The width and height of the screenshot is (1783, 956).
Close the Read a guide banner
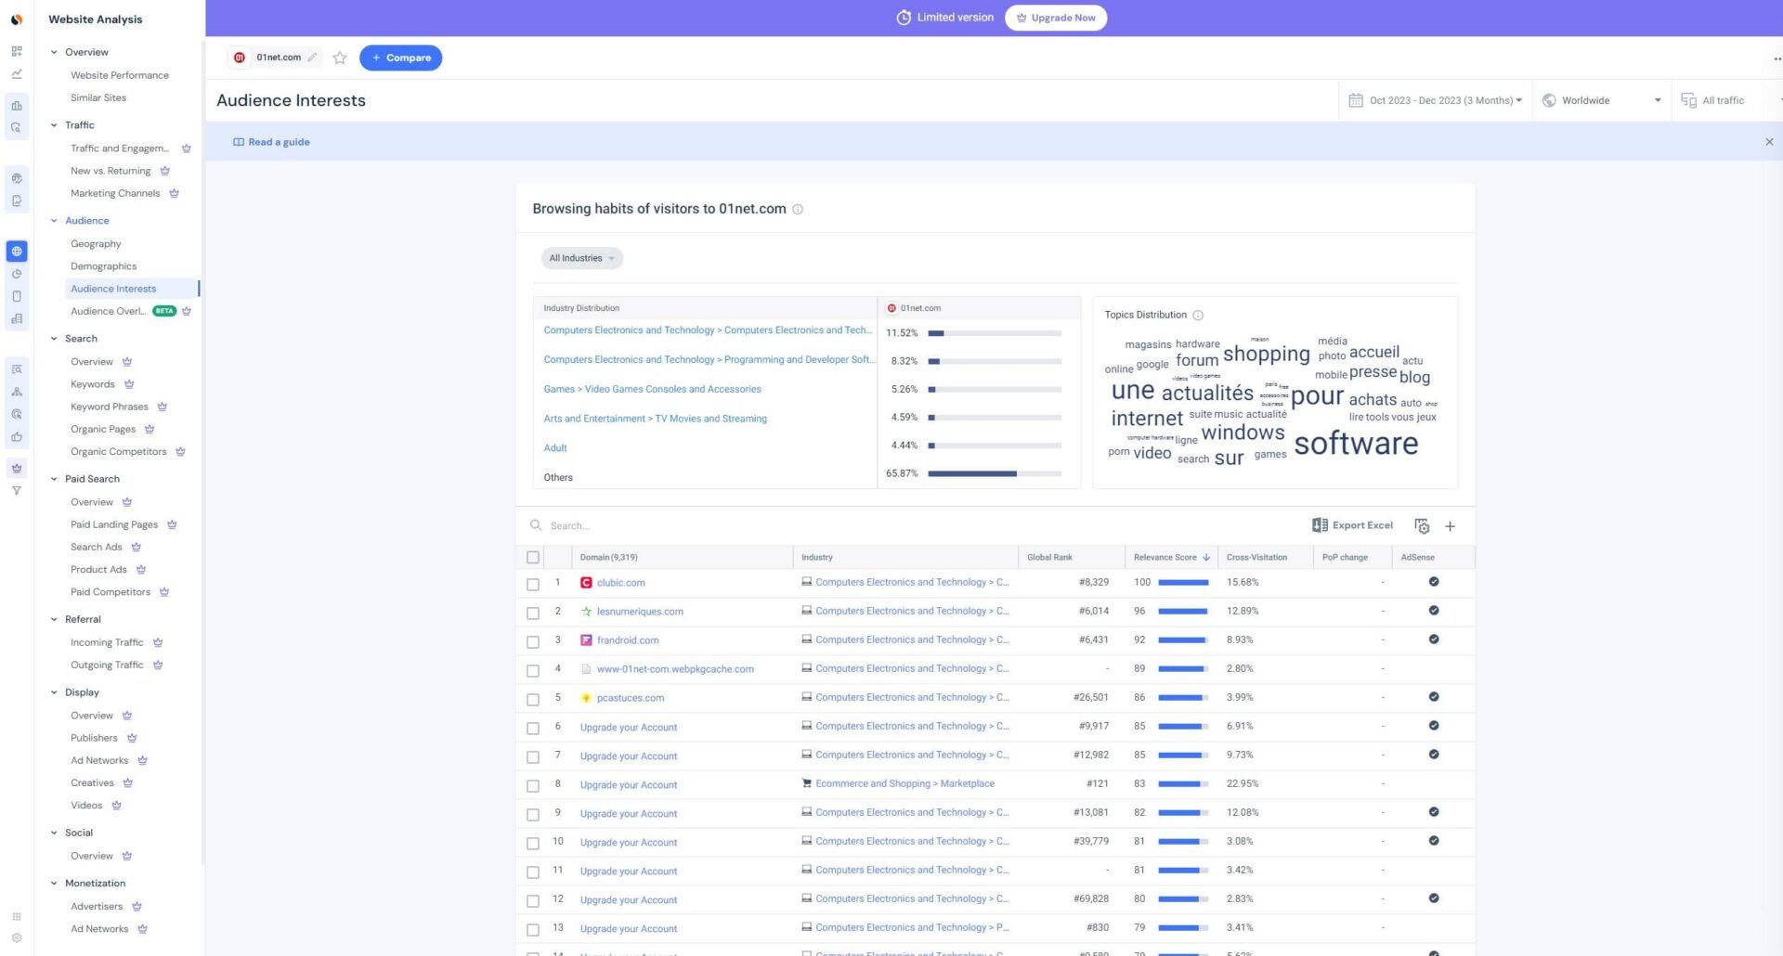1769,142
